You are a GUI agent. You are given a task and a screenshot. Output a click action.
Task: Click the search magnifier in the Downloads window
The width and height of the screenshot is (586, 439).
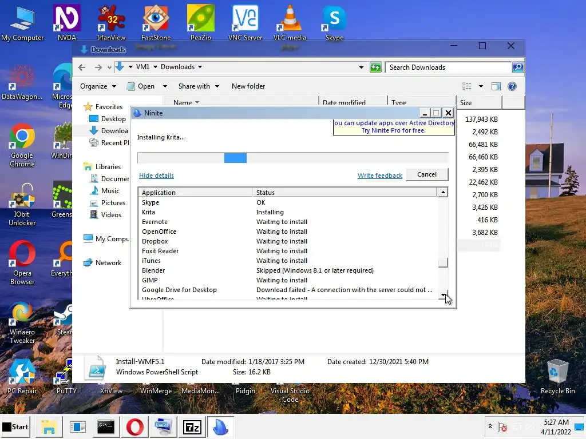pyautogui.click(x=517, y=67)
